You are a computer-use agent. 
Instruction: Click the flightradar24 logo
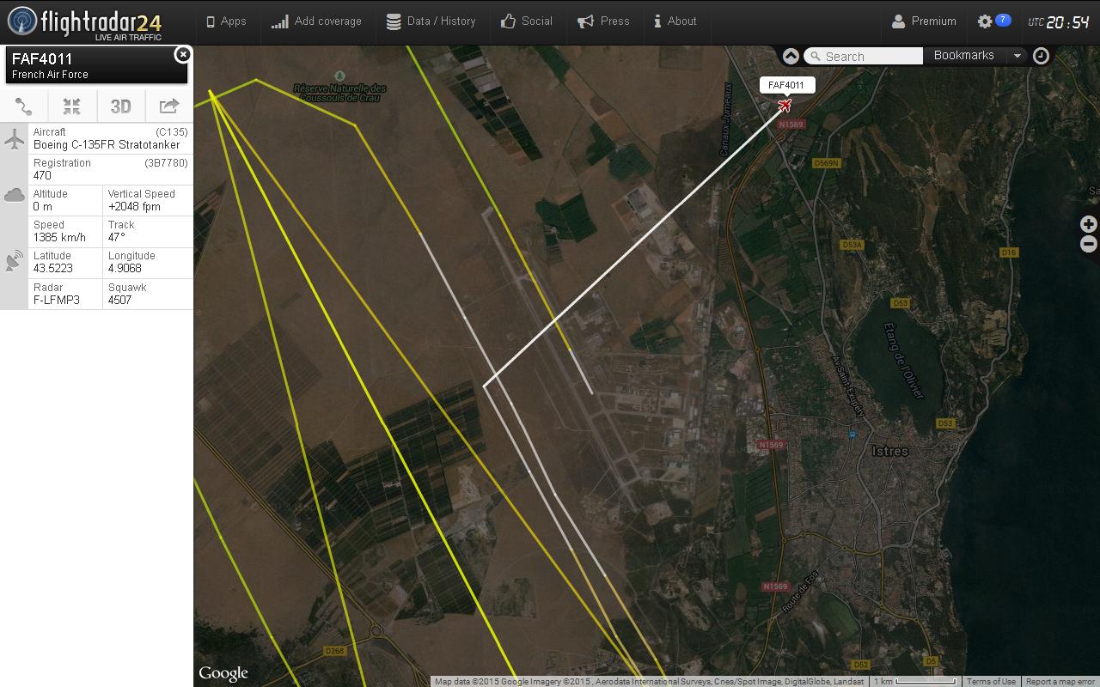coord(84,21)
